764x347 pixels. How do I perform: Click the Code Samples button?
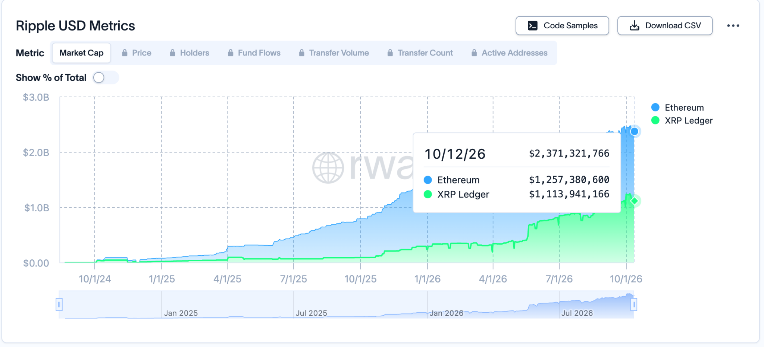coord(562,26)
